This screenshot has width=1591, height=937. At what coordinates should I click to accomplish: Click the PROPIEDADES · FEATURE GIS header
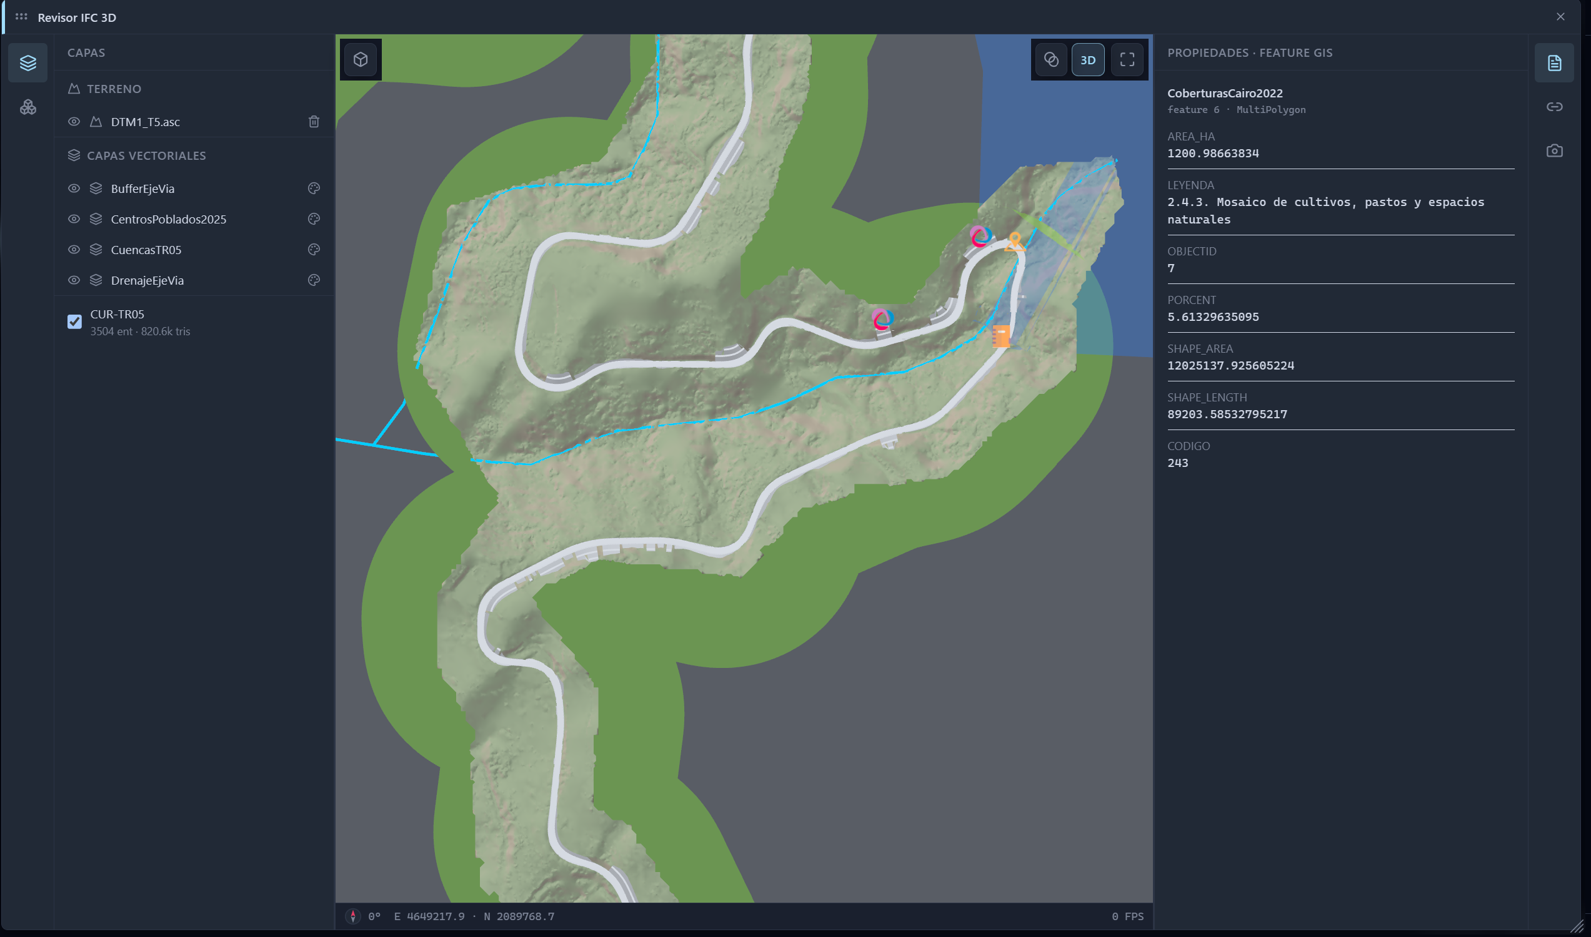(x=1250, y=53)
